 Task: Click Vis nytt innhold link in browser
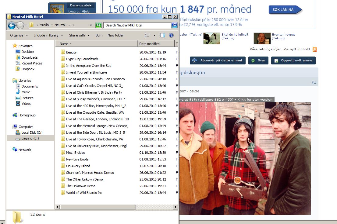pyautogui.click(x=296, y=49)
